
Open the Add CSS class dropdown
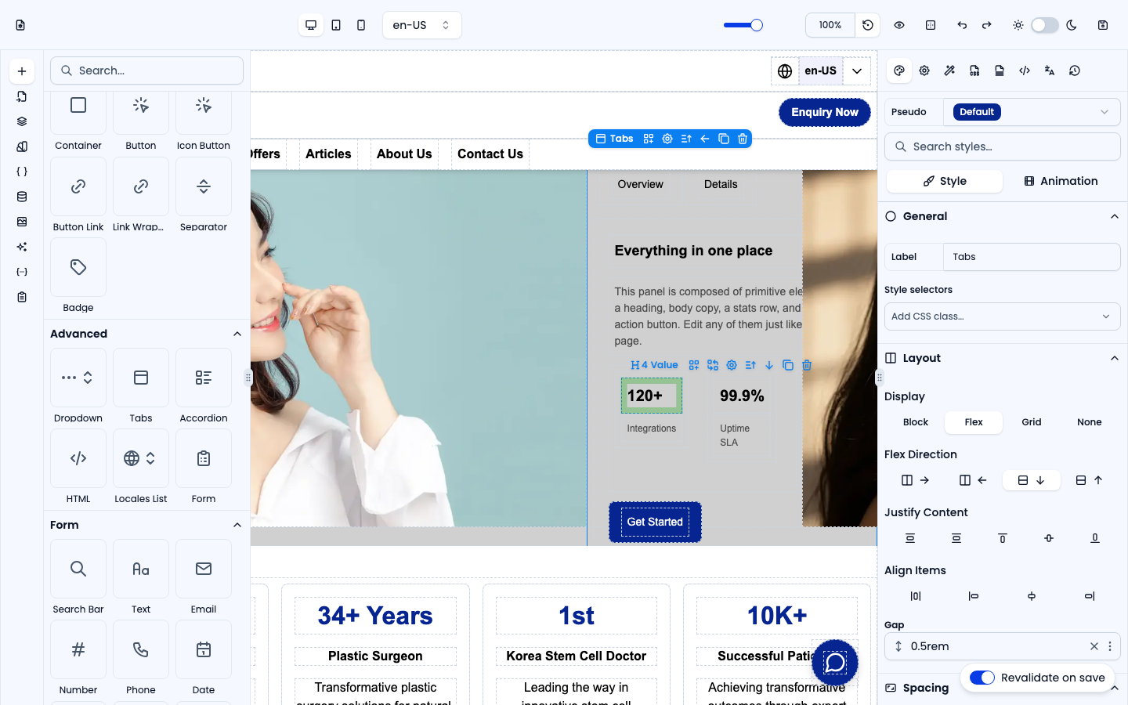coord(1002,316)
